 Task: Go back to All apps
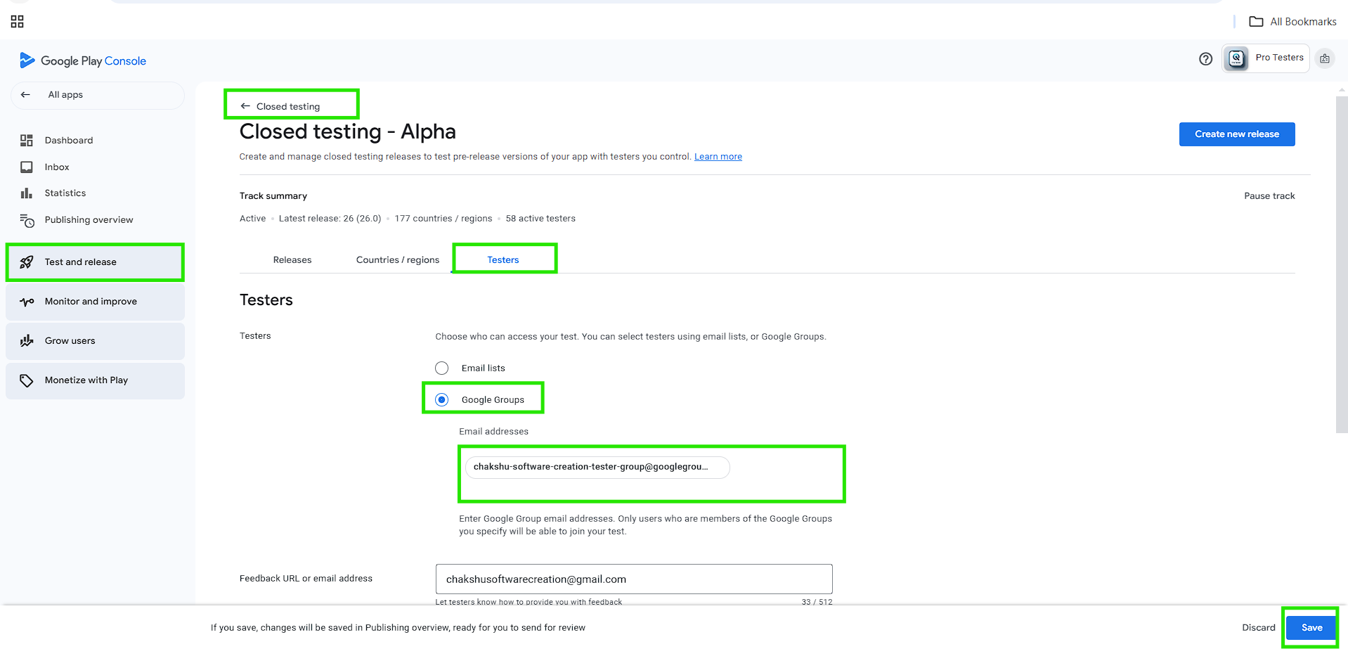pyautogui.click(x=98, y=95)
